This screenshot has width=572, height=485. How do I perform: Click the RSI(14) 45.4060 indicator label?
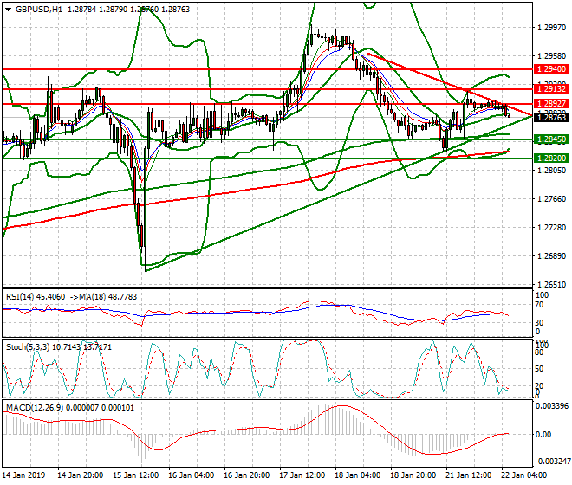(x=35, y=297)
